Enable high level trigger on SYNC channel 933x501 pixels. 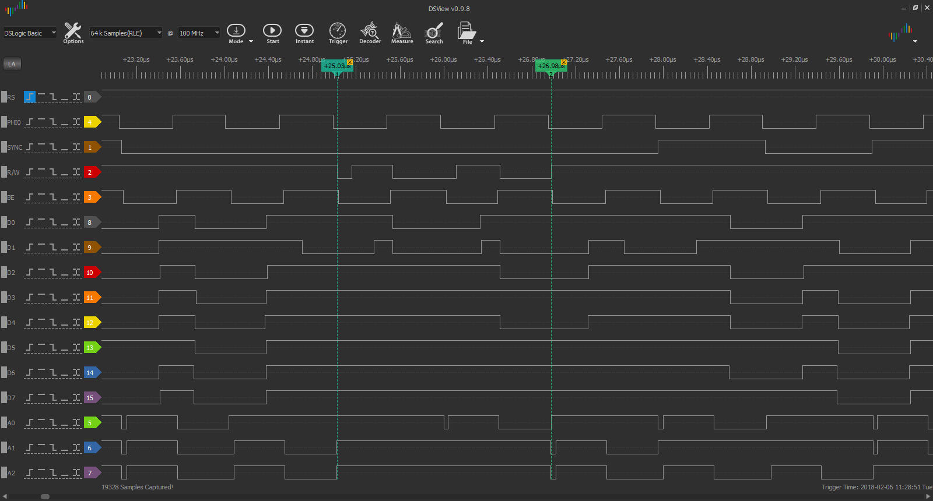click(41, 147)
